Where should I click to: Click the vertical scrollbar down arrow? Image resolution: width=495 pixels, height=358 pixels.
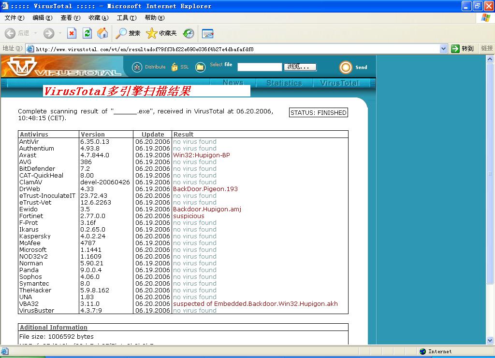[491, 341]
